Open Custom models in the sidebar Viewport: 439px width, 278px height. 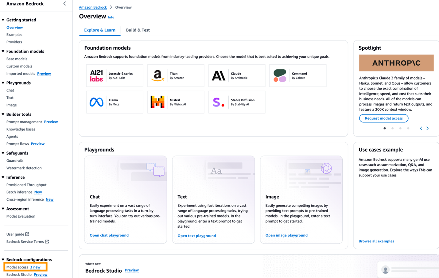tap(19, 66)
